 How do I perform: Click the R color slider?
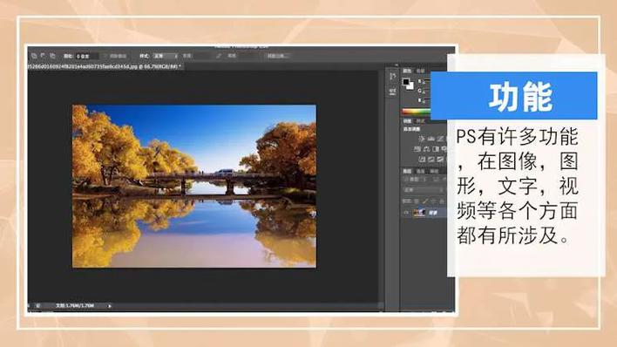click(427, 81)
